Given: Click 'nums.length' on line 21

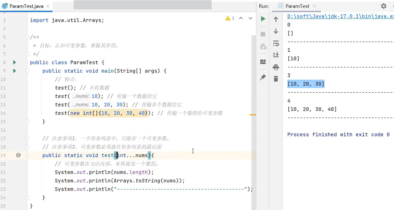Looking at the screenshot, I should click(131, 172).
